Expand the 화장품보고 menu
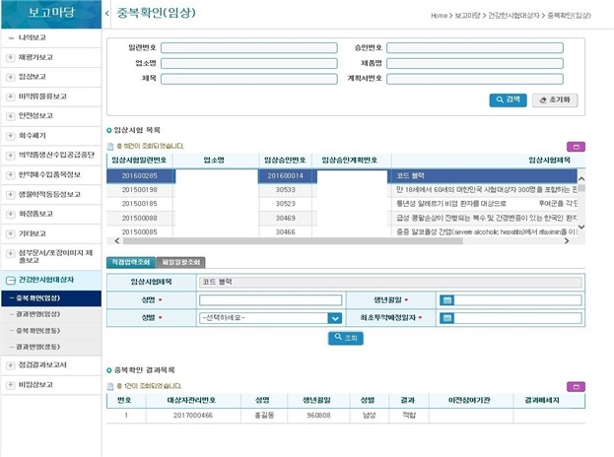 pyautogui.click(x=11, y=214)
